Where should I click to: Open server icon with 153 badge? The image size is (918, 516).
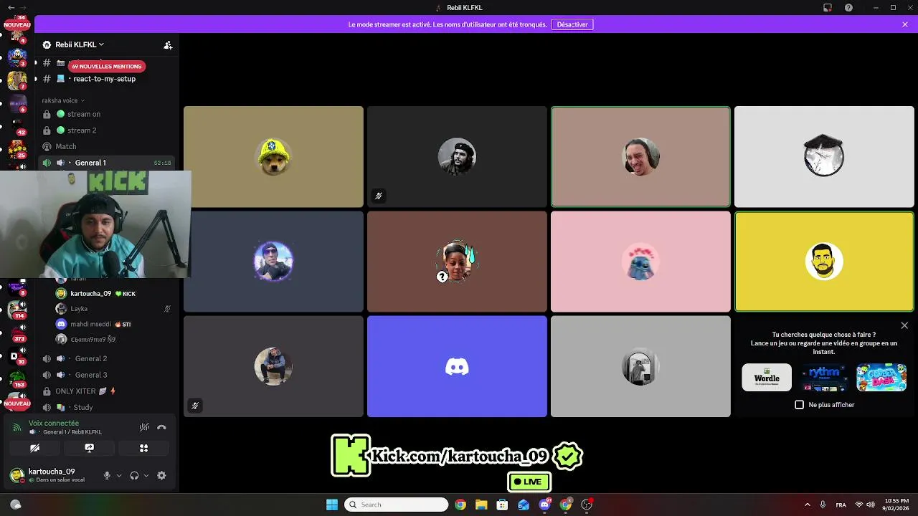[17, 378]
